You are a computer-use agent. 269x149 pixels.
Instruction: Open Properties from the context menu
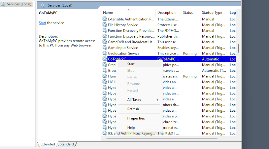point(139,118)
